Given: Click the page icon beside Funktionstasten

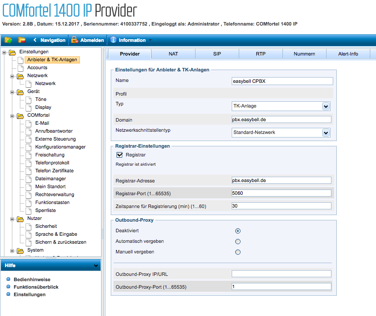Looking at the screenshot, I should pos(29,203).
